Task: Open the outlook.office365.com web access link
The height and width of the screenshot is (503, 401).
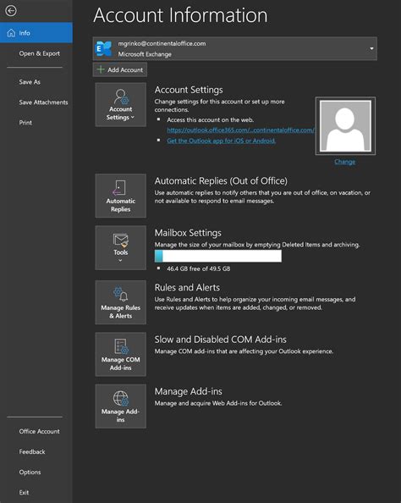Action: [x=241, y=130]
